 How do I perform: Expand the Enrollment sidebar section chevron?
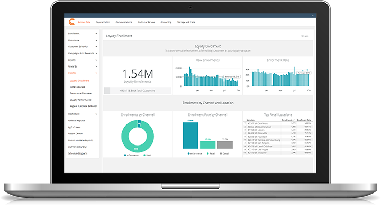click(x=96, y=34)
